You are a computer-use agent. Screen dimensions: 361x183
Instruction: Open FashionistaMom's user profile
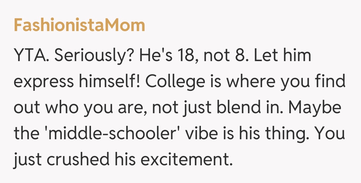click(x=80, y=25)
